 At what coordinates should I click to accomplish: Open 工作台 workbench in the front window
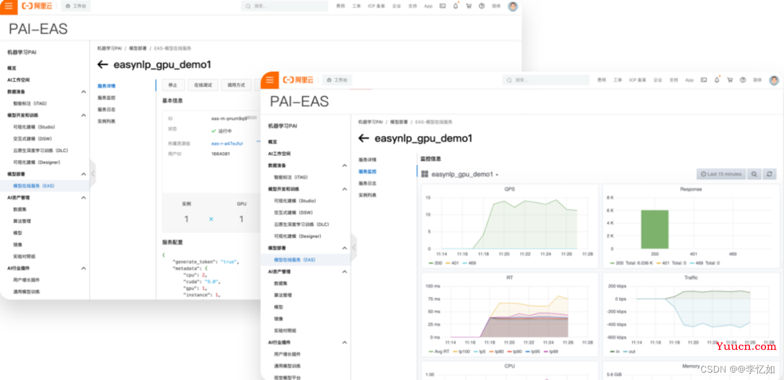pyautogui.click(x=336, y=80)
